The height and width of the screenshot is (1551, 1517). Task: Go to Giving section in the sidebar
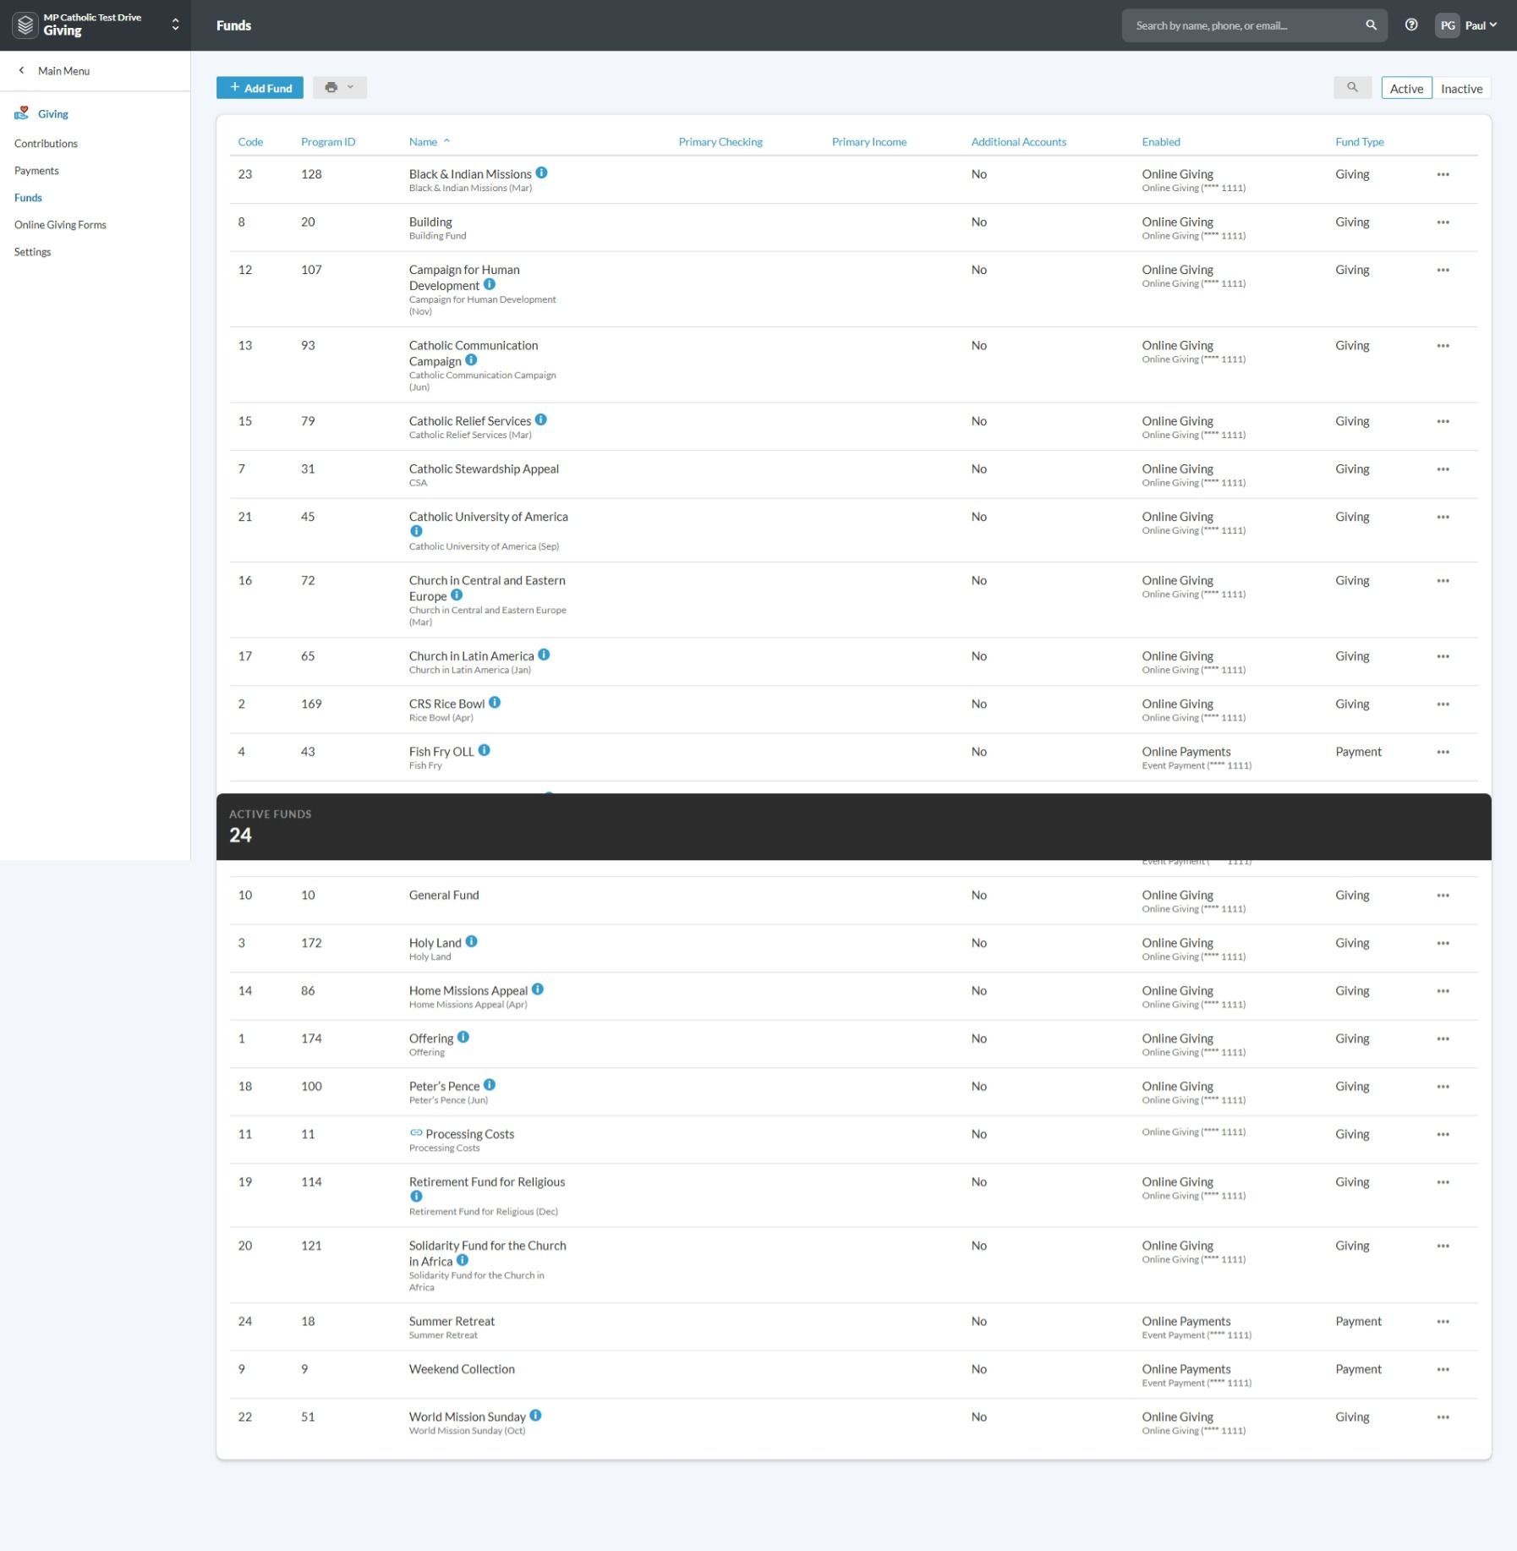(52, 114)
